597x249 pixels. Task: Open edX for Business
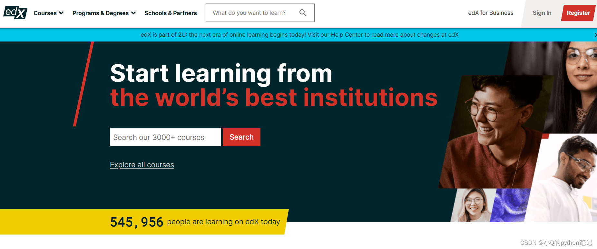(491, 13)
